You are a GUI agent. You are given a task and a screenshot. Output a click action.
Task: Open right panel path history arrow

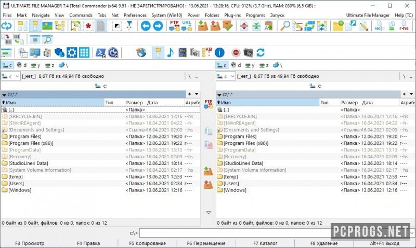(x=411, y=94)
